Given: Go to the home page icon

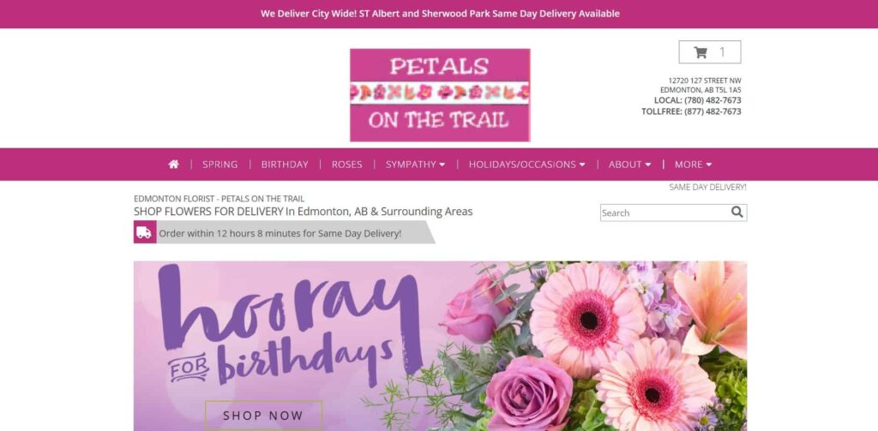Looking at the screenshot, I should (173, 164).
